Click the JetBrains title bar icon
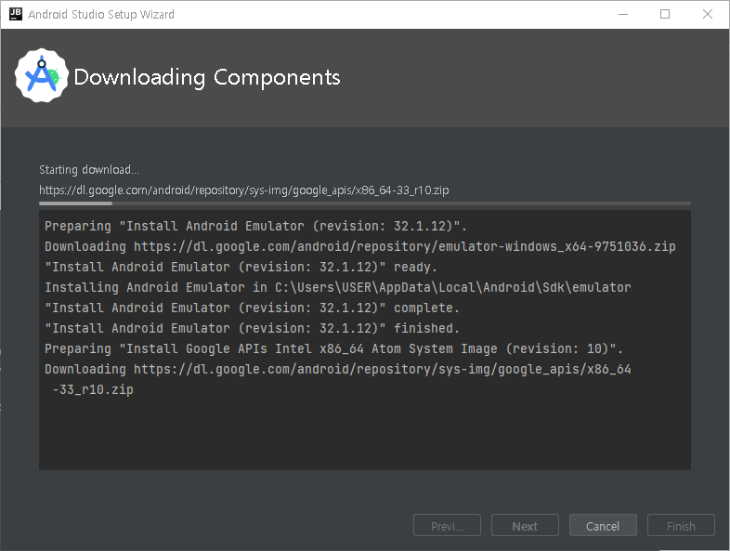Viewport: 730px width, 551px height. coord(16,14)
